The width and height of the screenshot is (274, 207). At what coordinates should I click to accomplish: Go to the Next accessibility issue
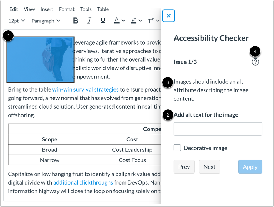click(x=209, y=167)
